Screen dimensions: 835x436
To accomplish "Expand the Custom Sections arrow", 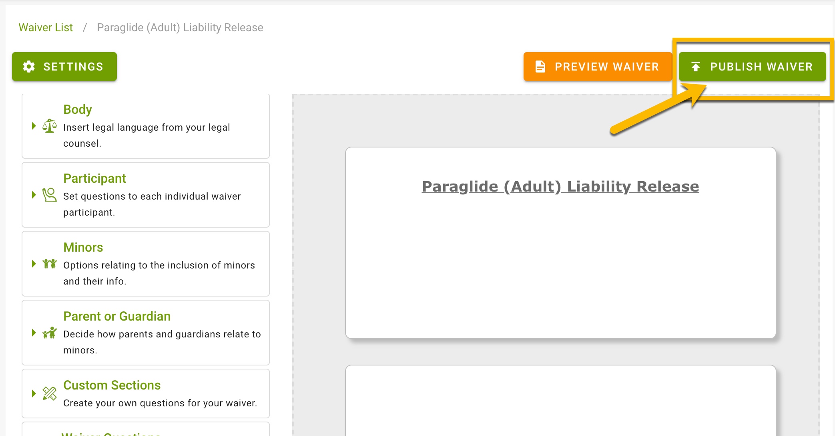I will point(34,394).
